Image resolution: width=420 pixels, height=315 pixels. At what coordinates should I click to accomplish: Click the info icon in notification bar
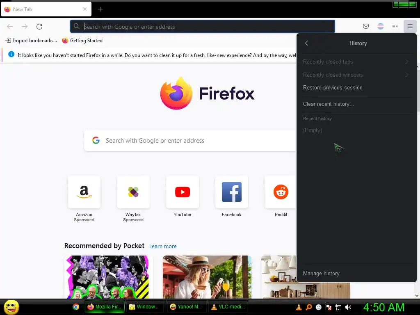point(11,55)
